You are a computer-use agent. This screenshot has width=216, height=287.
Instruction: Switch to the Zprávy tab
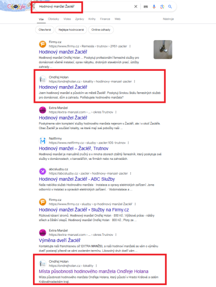[80, 19]
